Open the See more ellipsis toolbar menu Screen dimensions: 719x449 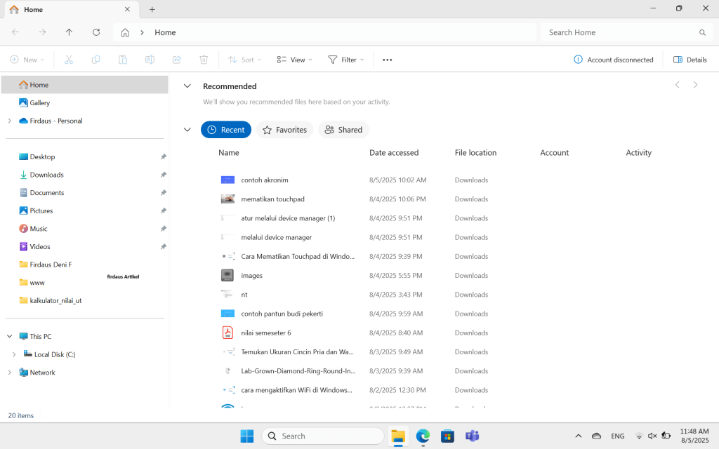point(387,60)
